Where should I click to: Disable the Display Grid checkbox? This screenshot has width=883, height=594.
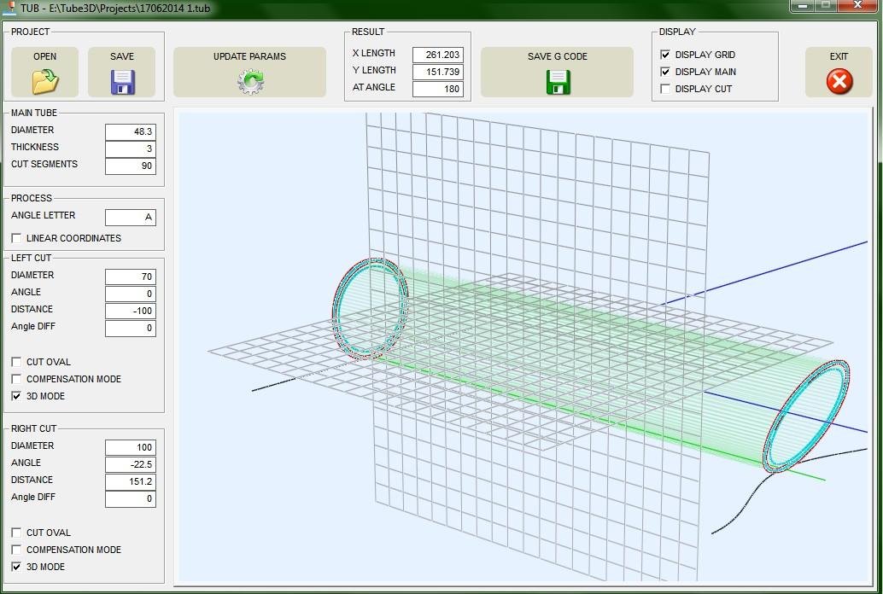pyautogui.click(x=664, y=54)
